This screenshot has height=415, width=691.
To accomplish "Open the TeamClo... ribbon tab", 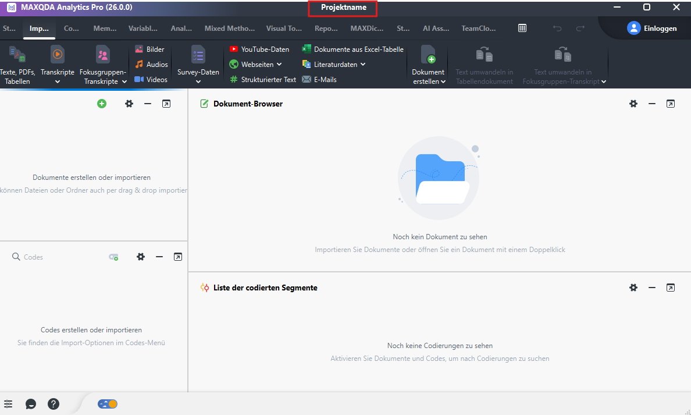I will click(478, 28).
